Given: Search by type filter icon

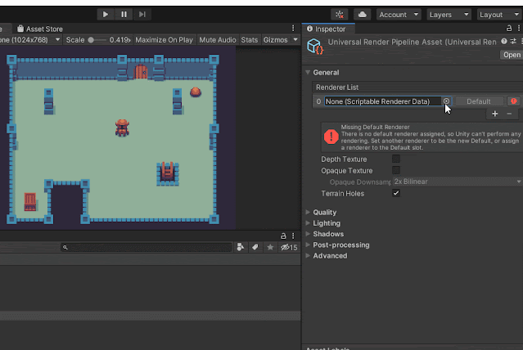Looking at the screenshot, I should click(240, 247).
